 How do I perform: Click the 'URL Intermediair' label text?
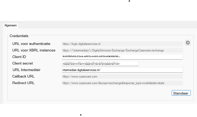(x=26, y=70)
